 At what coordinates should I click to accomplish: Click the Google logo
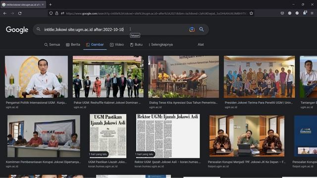[x=17, y=30]
